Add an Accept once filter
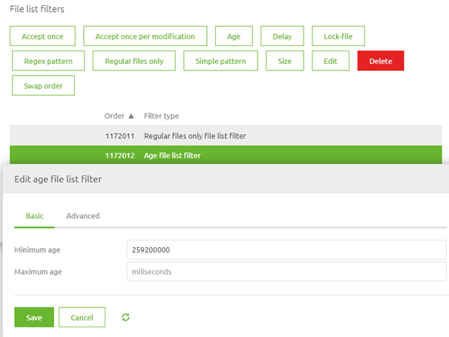The width and height of the screenshot is (449, 337). tap(42, 36)
